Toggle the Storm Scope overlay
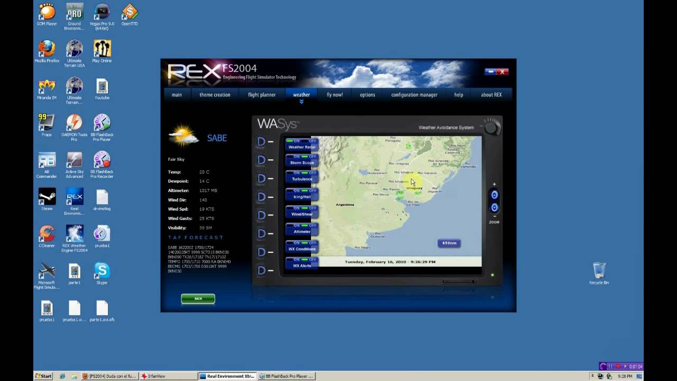The width and height of the screenshot is (677, 381). (x=302, y=160)
